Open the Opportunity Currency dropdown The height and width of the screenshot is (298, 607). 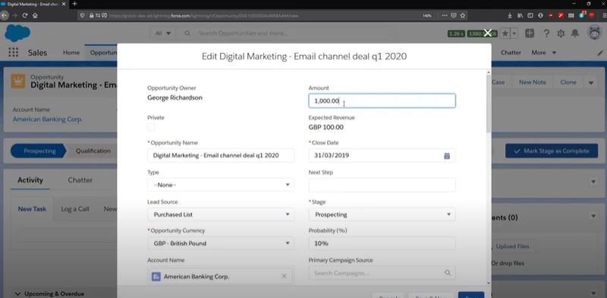(x=221, y=244)
